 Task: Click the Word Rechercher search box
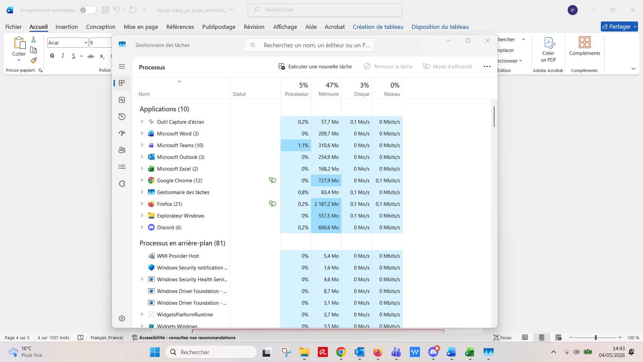pyautogui.click(x=325, y=10)
